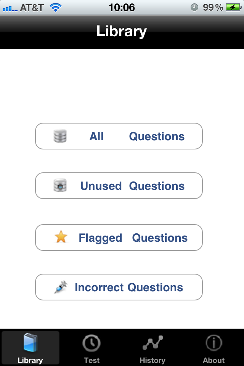Image resolution: width=244 pixels, height=366 pixels.
Task: Tap the 10:06 time in the status bar
Action: coord(122,7)
